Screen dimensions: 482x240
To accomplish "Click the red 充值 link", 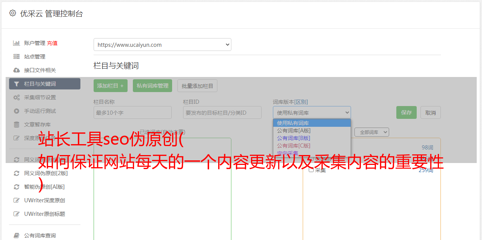I will [x=52, y=43].
